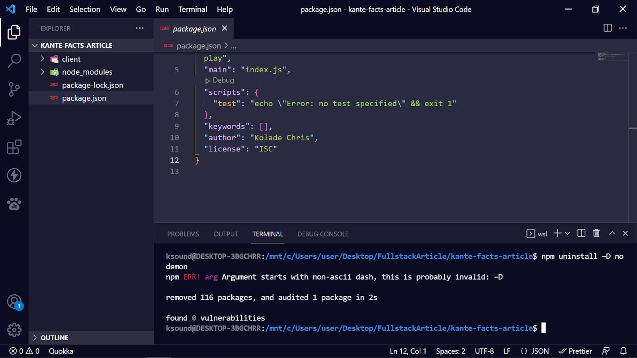Maximize the panel with the up chevron

pyautogui.click(x=612, y=233)
